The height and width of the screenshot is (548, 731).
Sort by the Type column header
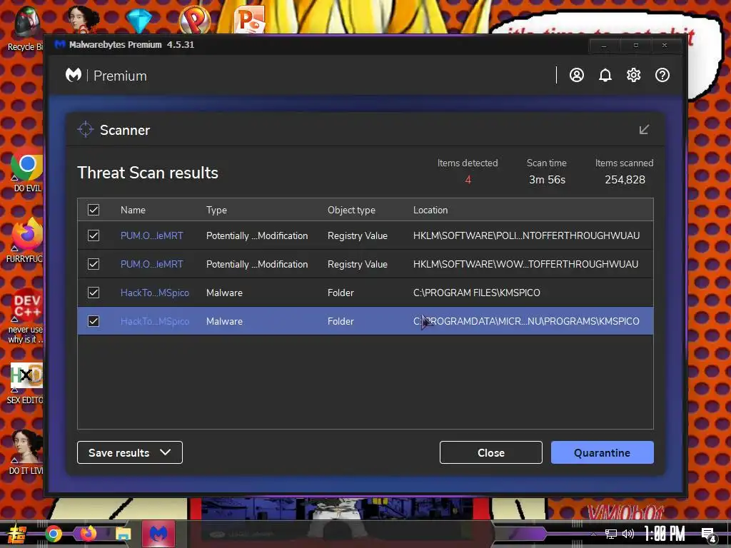click(x=216, y=210)
